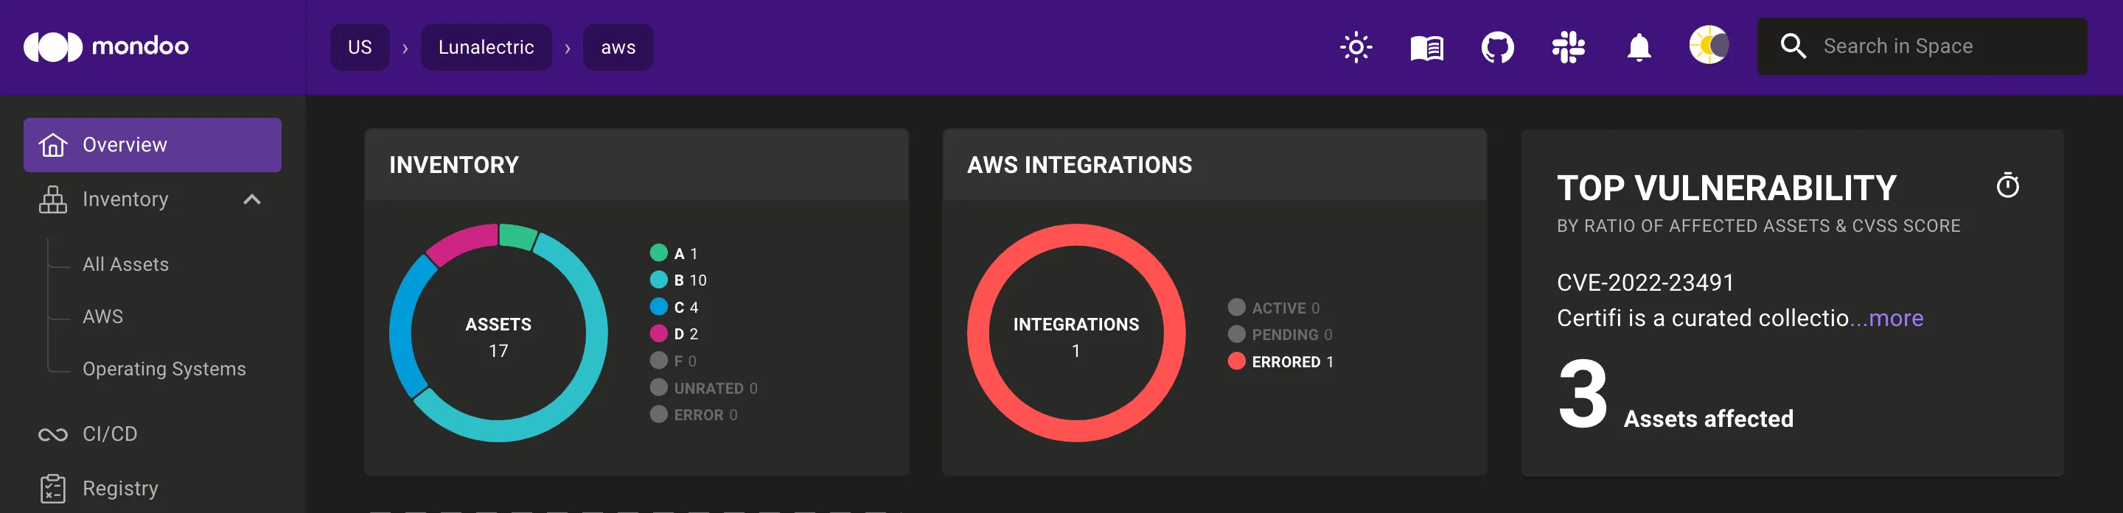Collapse the Inventory menu chevron

[252, 199]
